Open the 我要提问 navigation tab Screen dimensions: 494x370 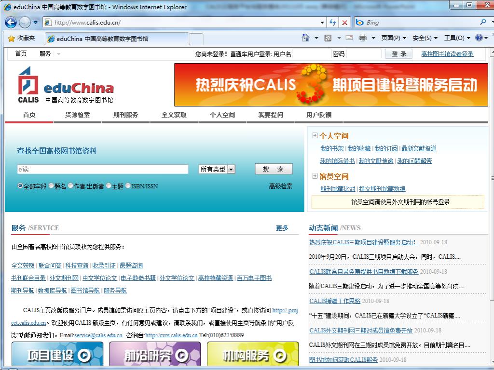tap(271, 115)
